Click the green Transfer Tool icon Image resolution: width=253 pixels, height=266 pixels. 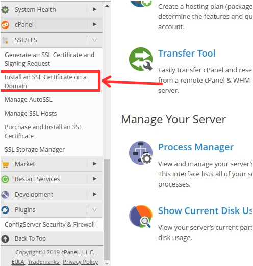pos(141,59)
